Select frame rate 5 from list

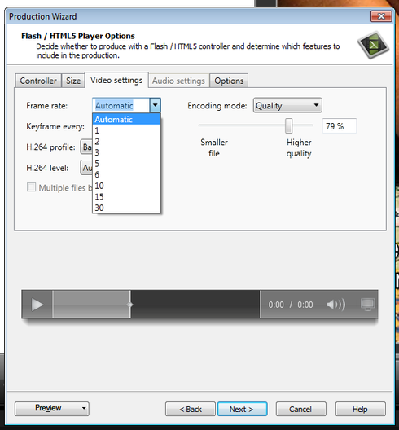pos(126,164)
